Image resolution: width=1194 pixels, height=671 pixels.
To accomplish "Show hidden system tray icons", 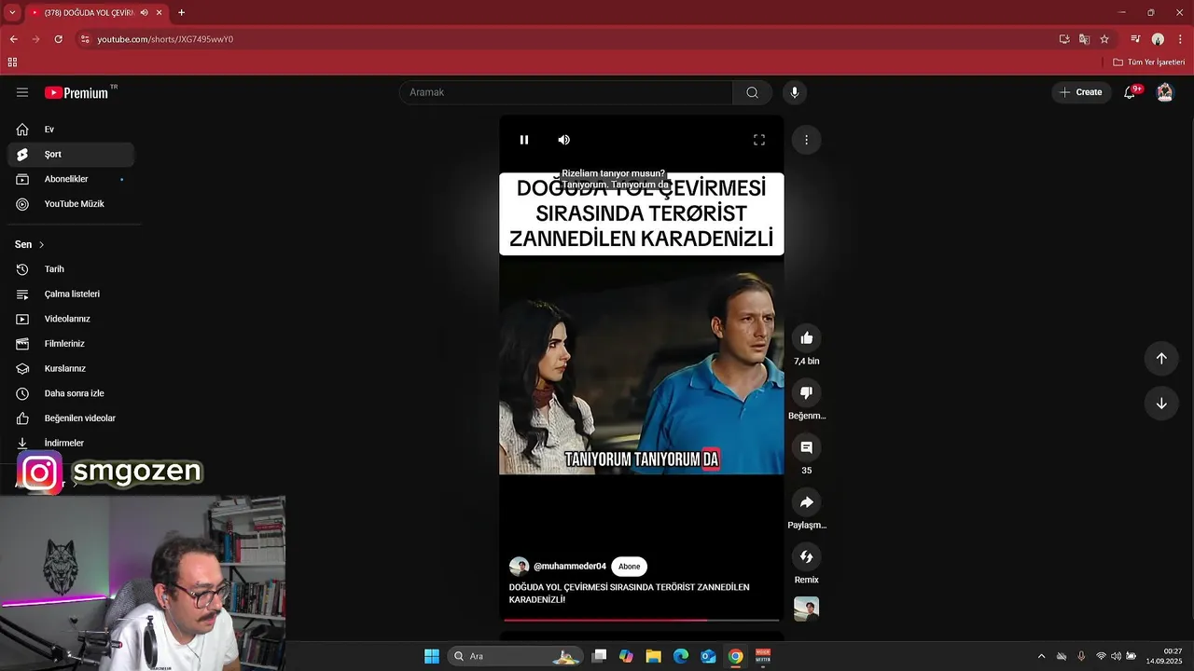I will coord(1041,656).
